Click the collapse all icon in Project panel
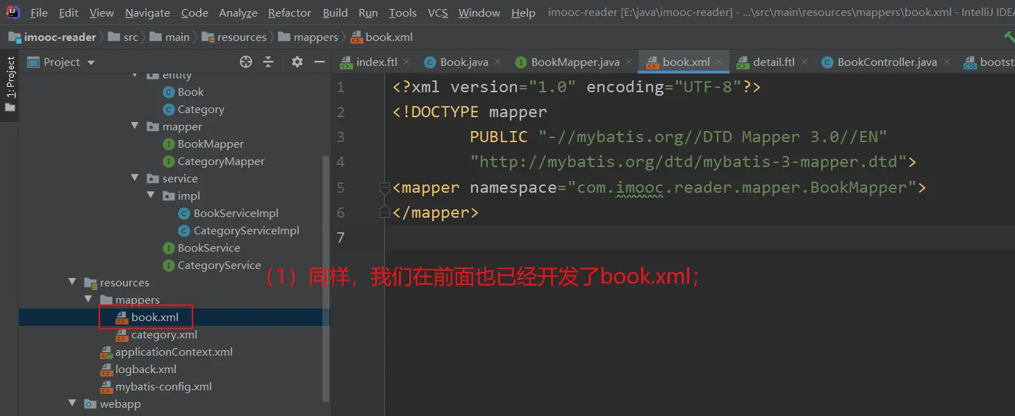 coord(268,62)
